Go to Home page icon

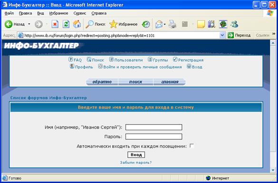point(77,24)
